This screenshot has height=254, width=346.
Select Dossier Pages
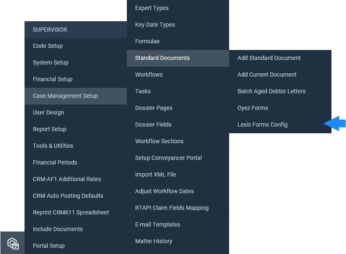click(x=178, y=108)
